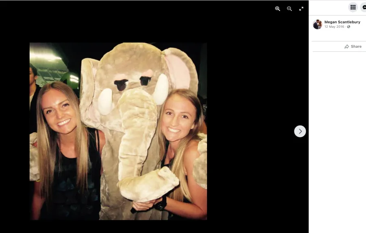
Task: Enter fullscreen photo view
Action: 301,9
